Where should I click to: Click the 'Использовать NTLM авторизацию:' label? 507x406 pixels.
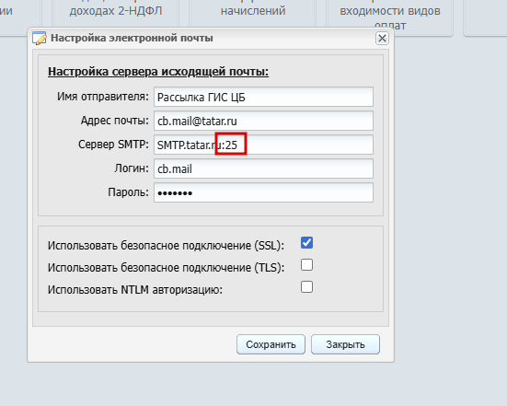click(135, 289)
